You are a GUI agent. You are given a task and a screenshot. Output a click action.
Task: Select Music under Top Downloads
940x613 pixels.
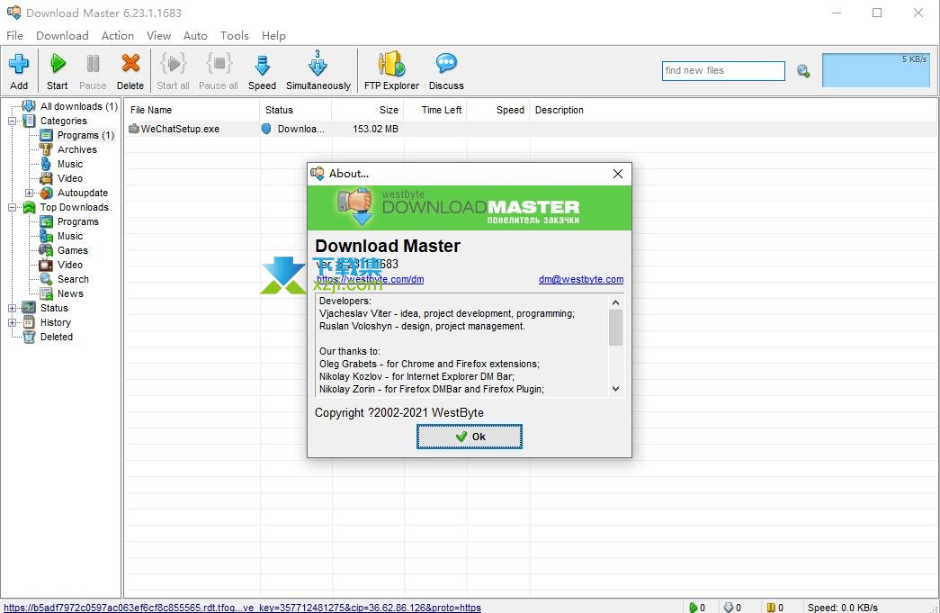pos(70,236)
